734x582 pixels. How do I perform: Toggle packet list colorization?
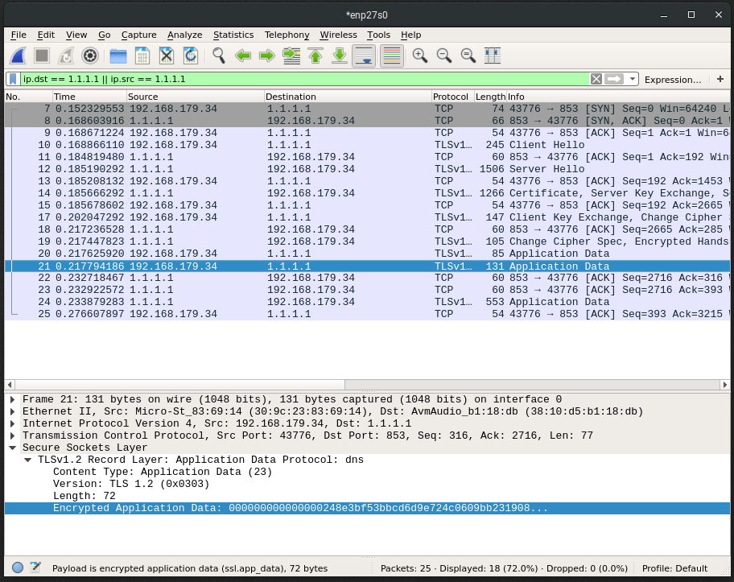pyautogui.click(x=392, y=56)
